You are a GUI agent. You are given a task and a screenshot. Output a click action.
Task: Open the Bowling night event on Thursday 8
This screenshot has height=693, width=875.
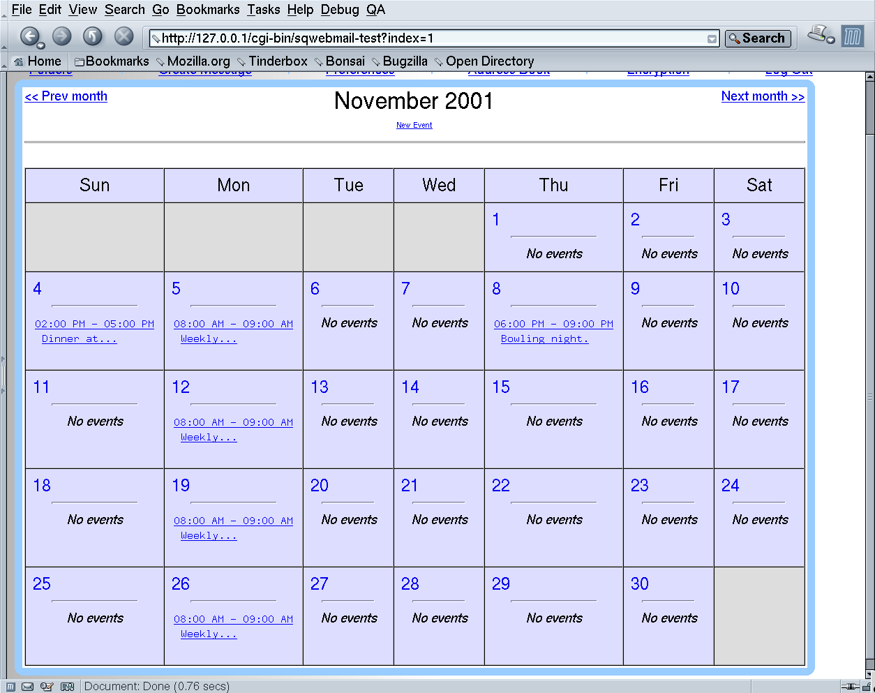pos(544,339)
